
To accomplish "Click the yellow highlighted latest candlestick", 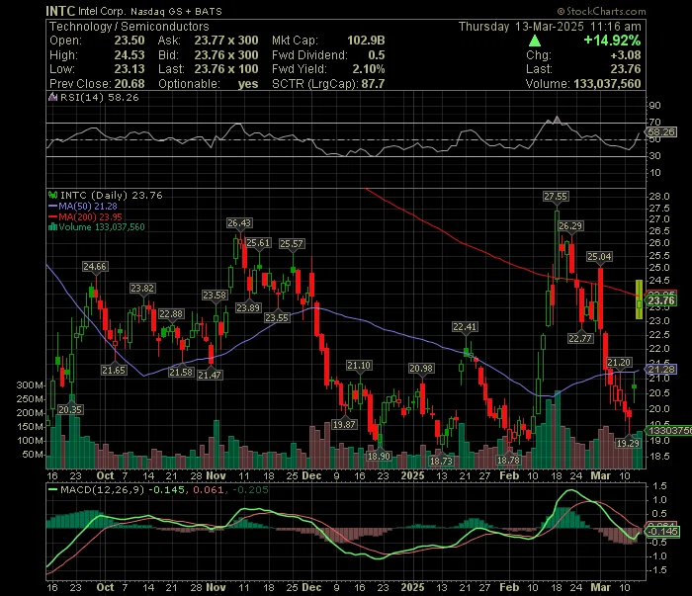I will pyautogui.click(x=639, y=299).
